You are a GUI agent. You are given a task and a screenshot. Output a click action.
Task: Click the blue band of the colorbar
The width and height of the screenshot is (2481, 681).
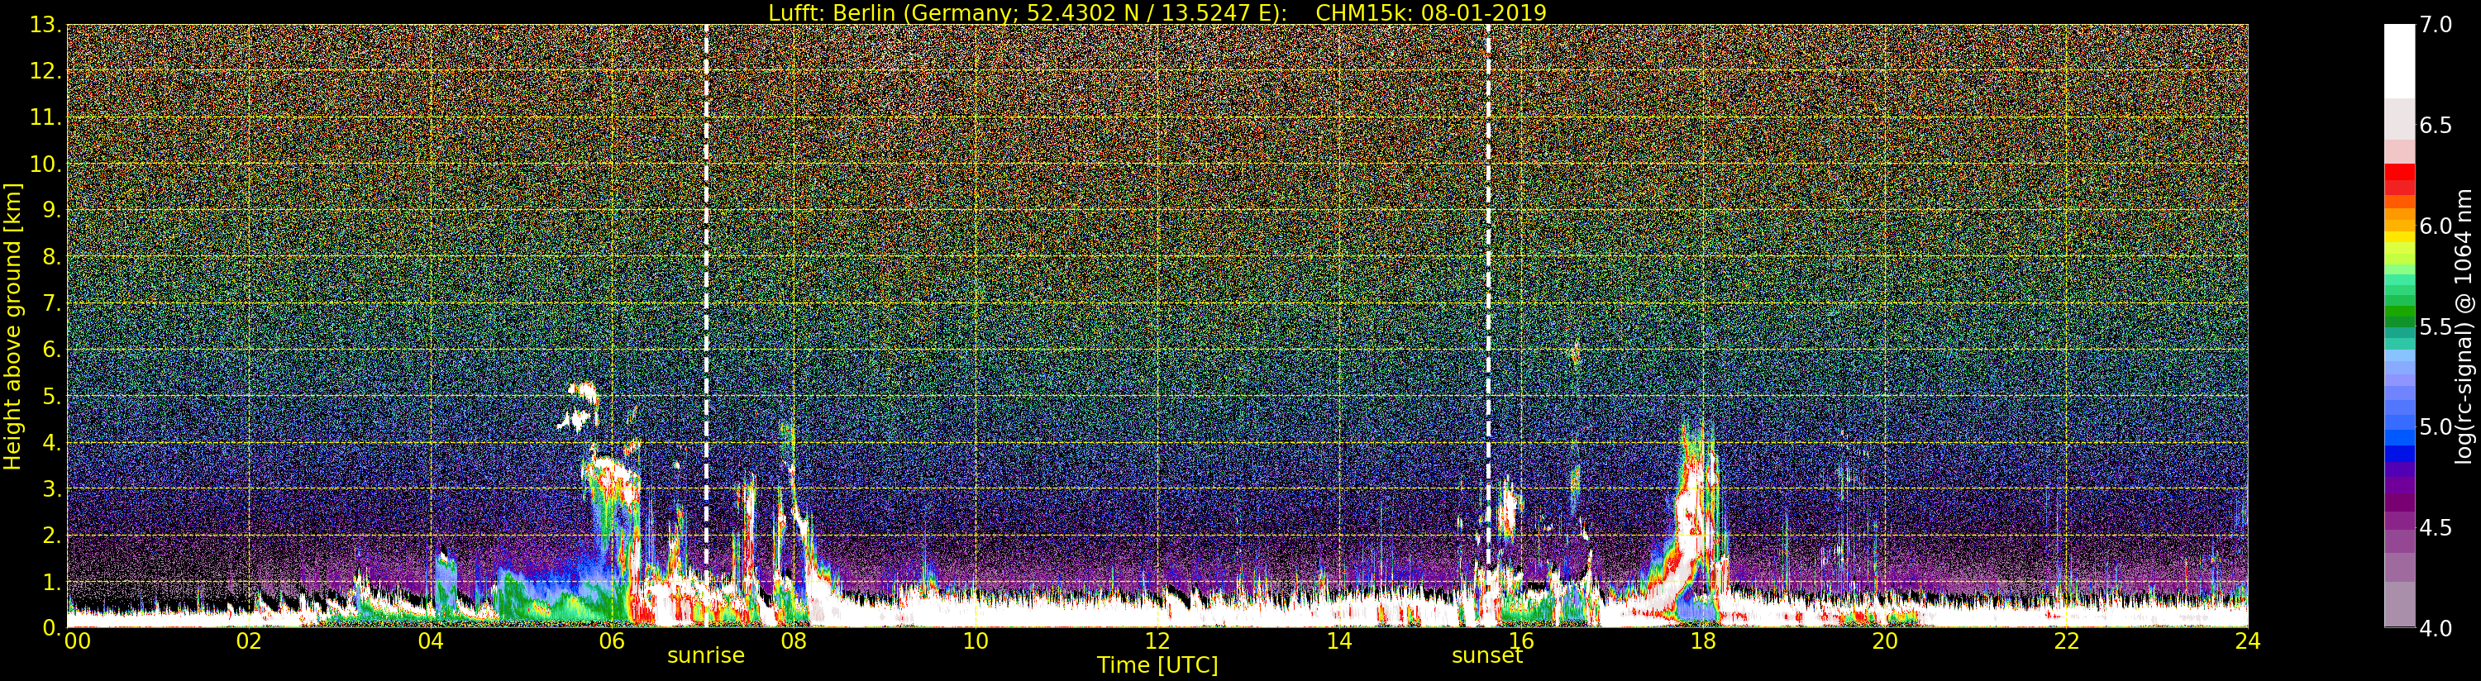(x=2399, y=438)
